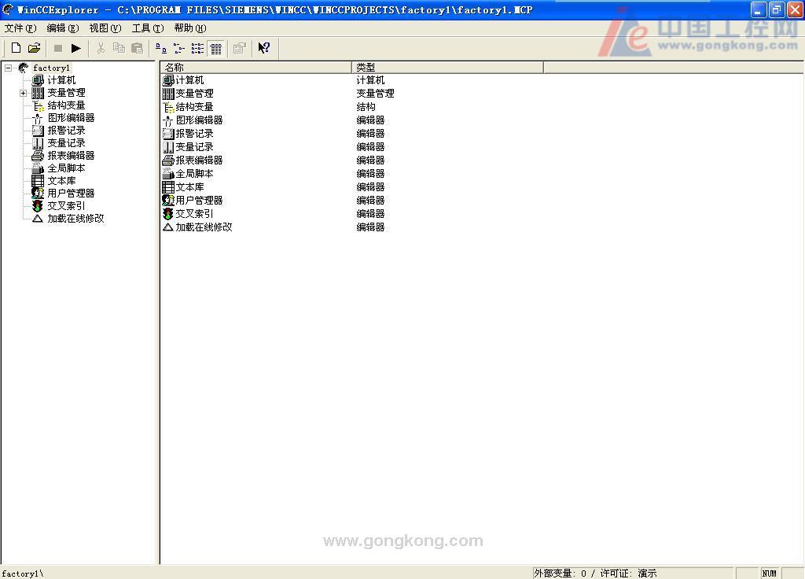Select 全局脚本 in the right-hand list

[194, 174]
